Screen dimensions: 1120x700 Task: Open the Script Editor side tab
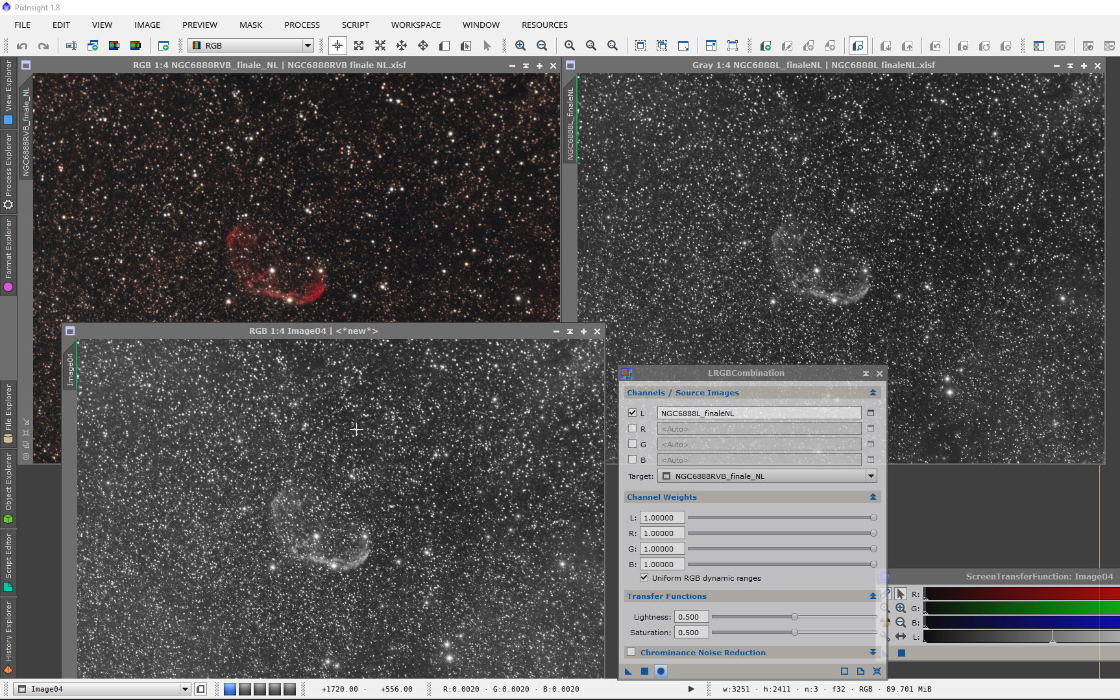pyautogui.click(x=8, y=562)
